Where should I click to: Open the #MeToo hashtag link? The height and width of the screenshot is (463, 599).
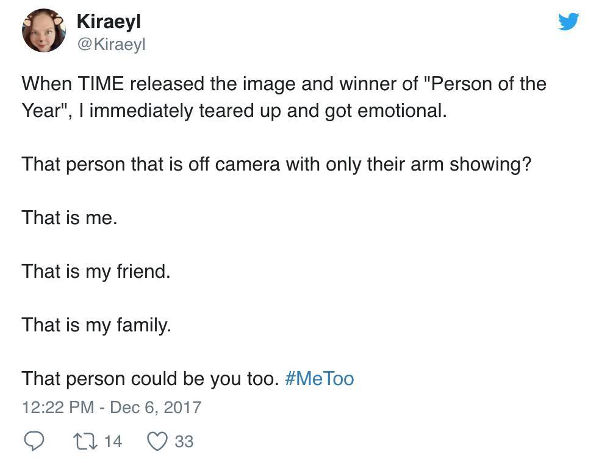(x=319, y=379)
